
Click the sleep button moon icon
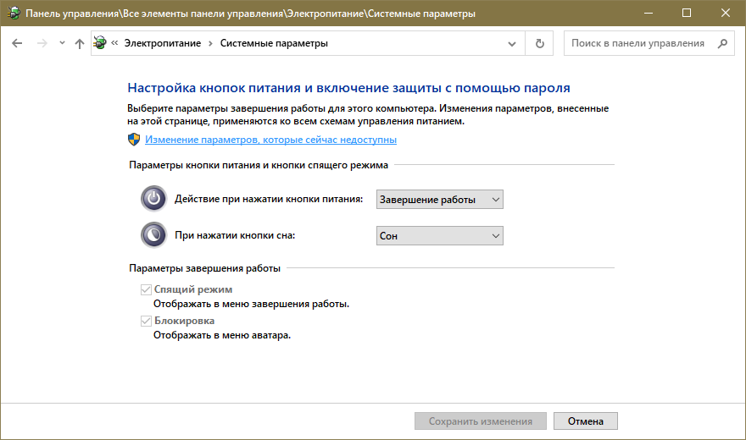tap(153, 234)
